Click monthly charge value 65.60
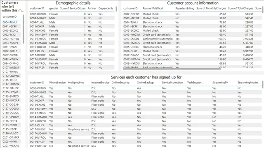264x148 pixels. pos(223,14)
